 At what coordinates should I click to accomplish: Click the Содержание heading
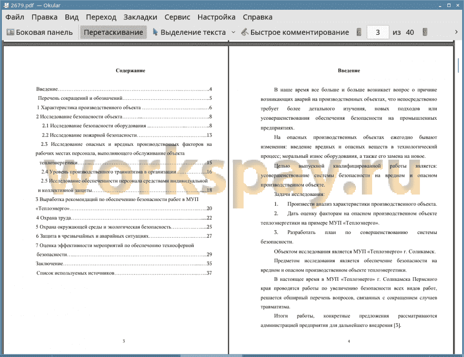(130, 71)
